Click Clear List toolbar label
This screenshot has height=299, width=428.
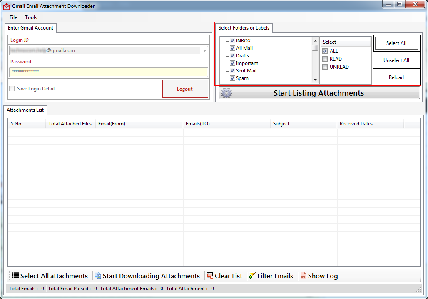click(229, 276)
